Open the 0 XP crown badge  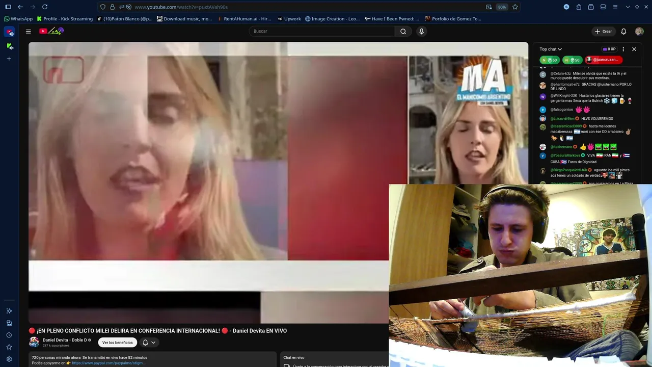coord(609,49)
